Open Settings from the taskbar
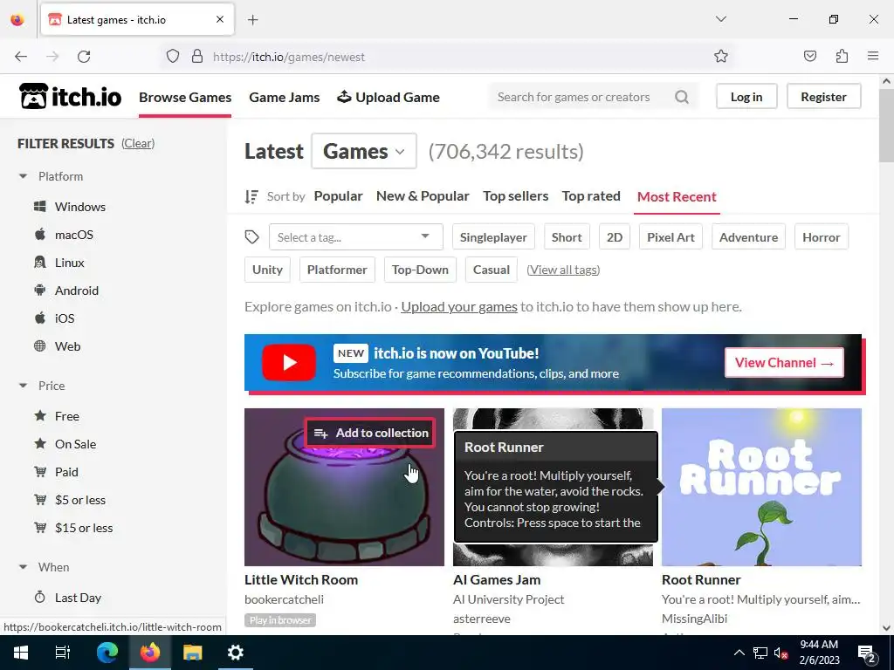894x670 pixels. (x=236, y=653)
